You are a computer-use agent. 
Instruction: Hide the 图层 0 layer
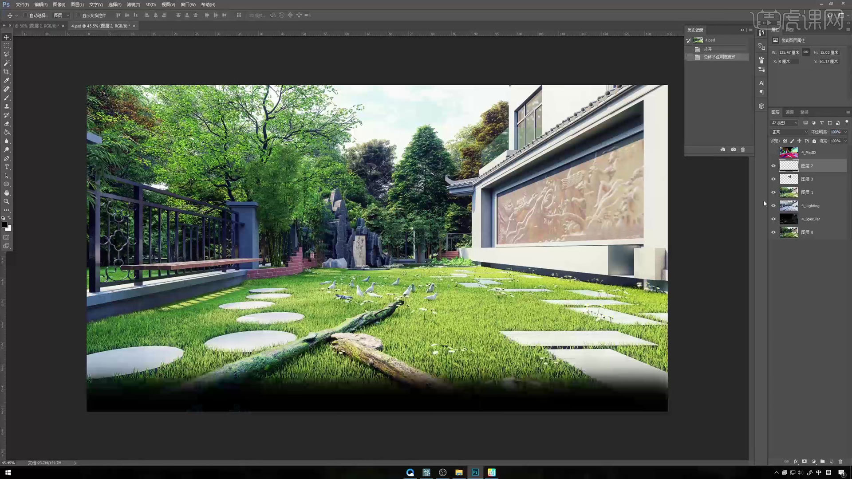[x=773, y=232]
